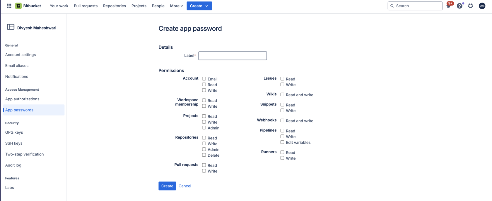Click the workspace board icon beside Divyesh Maheshwari
The image size is (492, 201).
(11, 27)
